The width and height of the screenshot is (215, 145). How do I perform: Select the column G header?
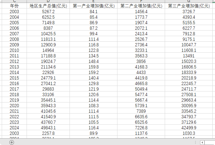[x=189, y=1]
